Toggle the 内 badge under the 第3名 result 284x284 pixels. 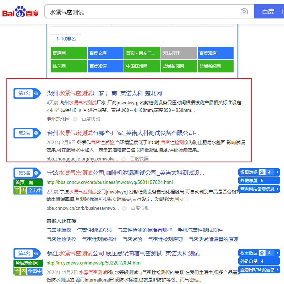24,191
